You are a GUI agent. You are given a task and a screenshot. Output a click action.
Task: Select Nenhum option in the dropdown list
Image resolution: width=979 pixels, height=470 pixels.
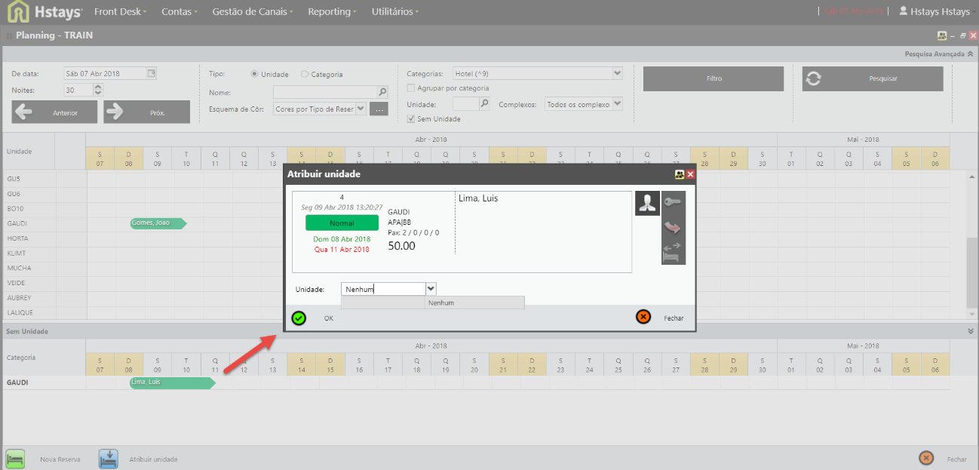(x=440, y=303)
